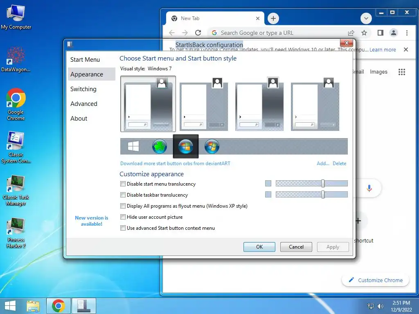The width and height of the screenshot is (419, 314).
Task: Dismiss the Chrome update notification banner
Action: tap(405, 49)
